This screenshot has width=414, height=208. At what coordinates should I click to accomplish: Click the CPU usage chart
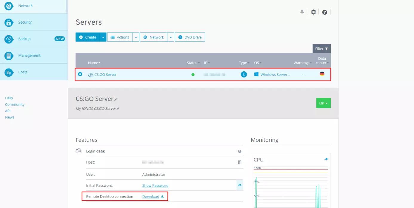291,187
